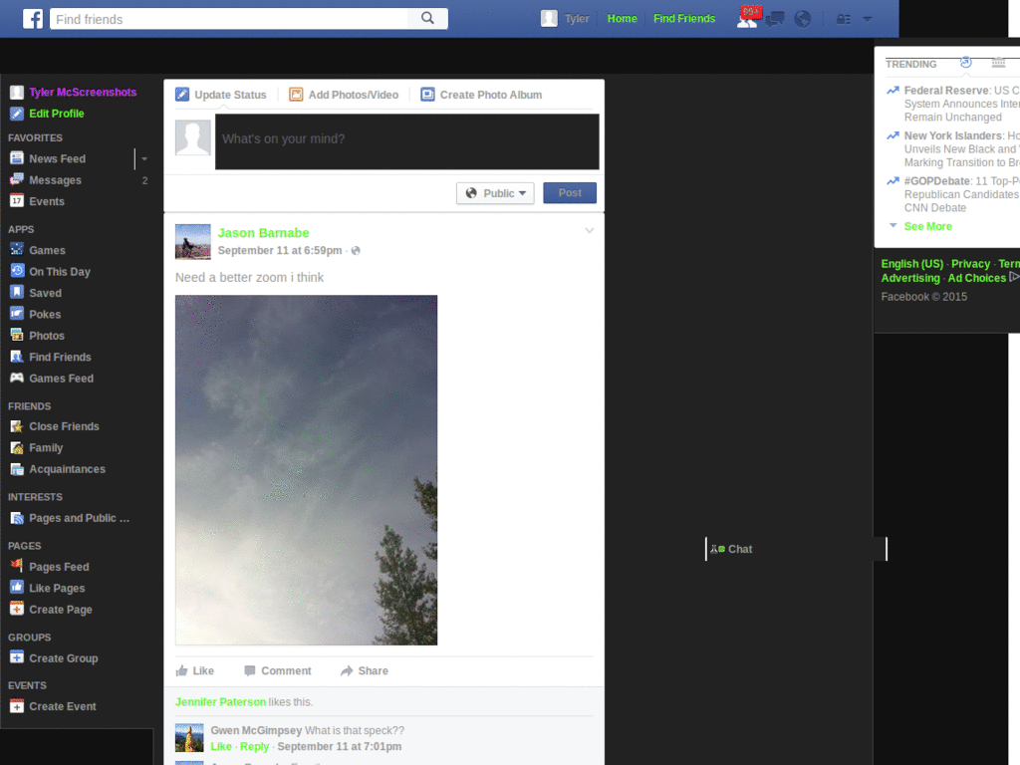Click the Create Page icon

tap(17, 610)
